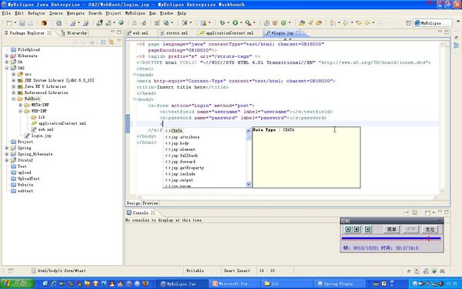This screenshot has height=289, width=462.
Task: Minimize the editor area
Action: (x=440, y=32)
